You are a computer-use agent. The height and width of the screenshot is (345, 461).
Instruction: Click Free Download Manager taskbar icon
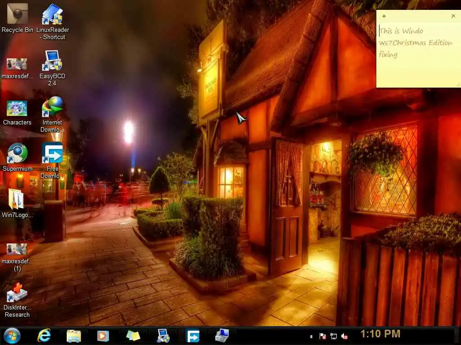click(x=193, y=336)
